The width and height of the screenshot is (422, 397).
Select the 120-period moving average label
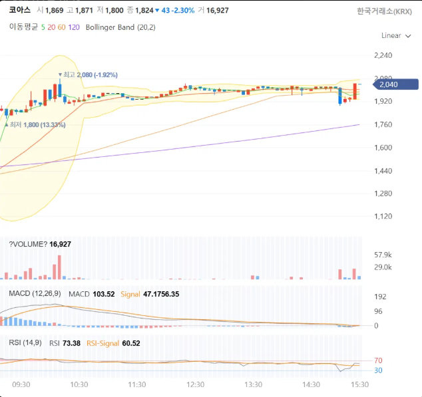coord(74,27)
